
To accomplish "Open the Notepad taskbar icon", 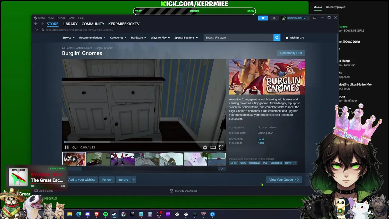I will [141, 214].
